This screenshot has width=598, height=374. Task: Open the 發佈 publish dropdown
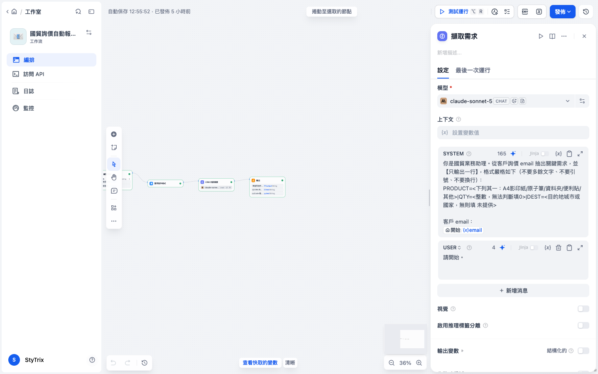point(563,12)
